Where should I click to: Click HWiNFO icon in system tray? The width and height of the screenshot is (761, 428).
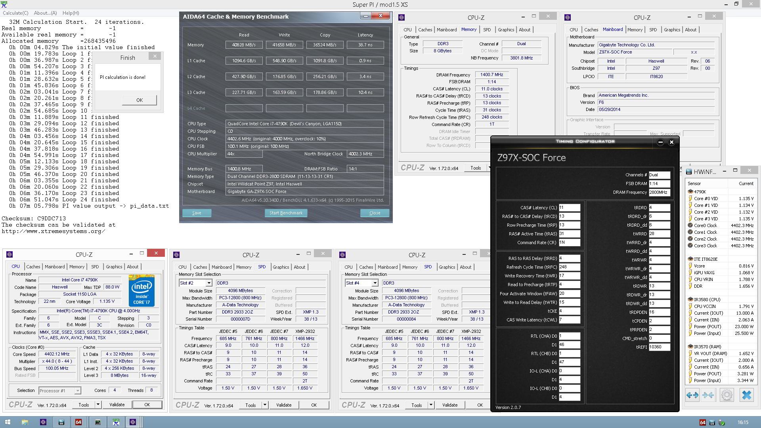point(712,422)
